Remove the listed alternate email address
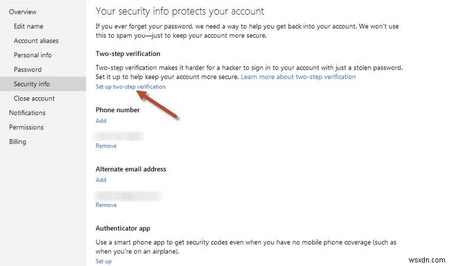 coord(106,205)
